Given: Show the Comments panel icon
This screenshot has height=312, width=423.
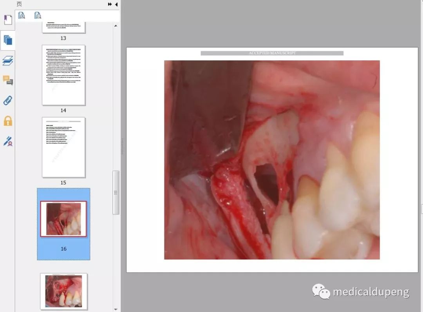Looking at the screenshot, I should tap(8, 81).
